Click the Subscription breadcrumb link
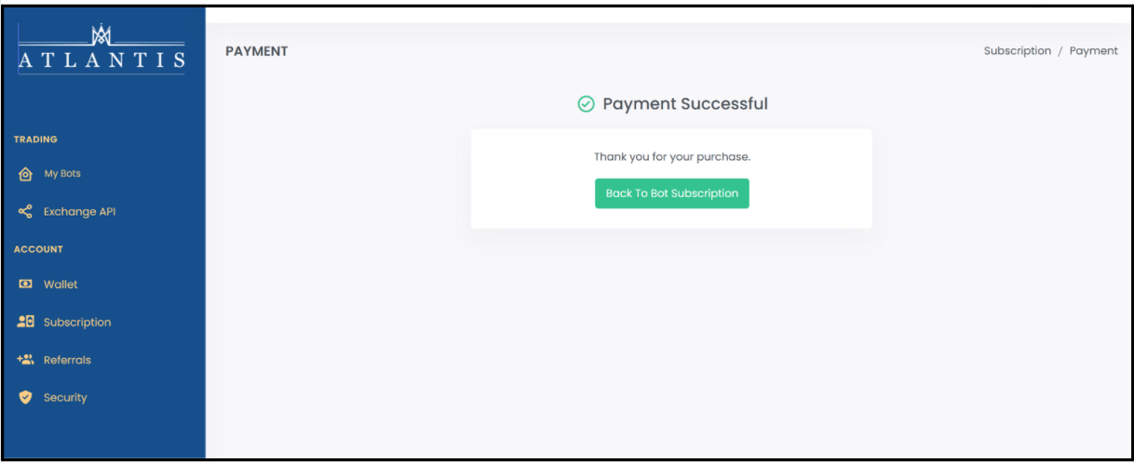 1018,51
